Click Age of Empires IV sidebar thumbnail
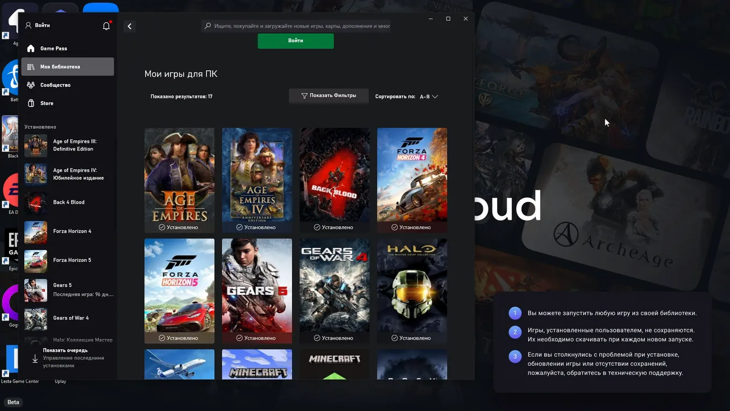 [35, 174]
